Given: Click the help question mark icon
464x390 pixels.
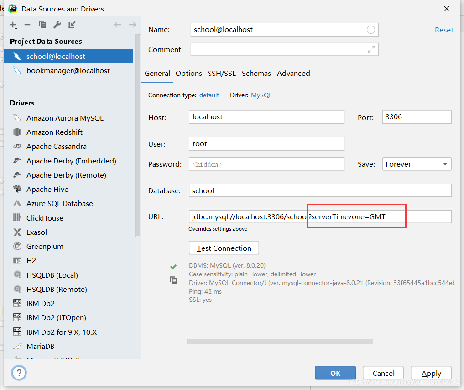Looking at the screenshot, I should [x=19, y=373].
